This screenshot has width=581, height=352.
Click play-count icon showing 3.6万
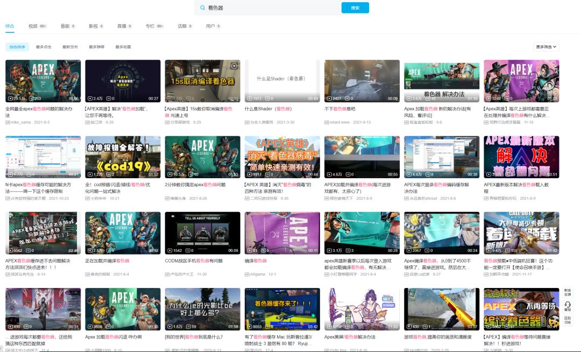409,98
